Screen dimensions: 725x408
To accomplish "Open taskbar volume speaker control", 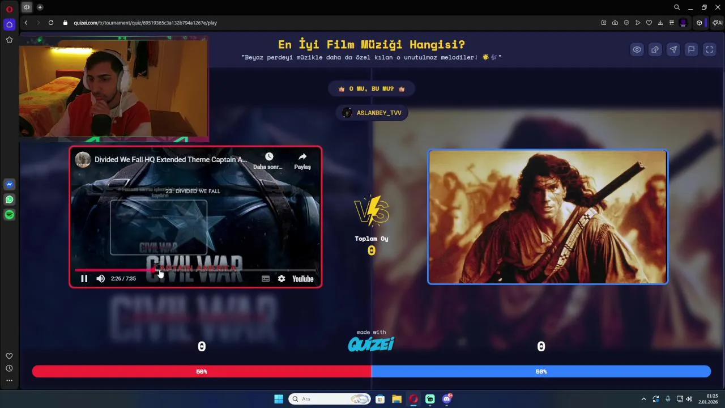I will tap(689, 399).
